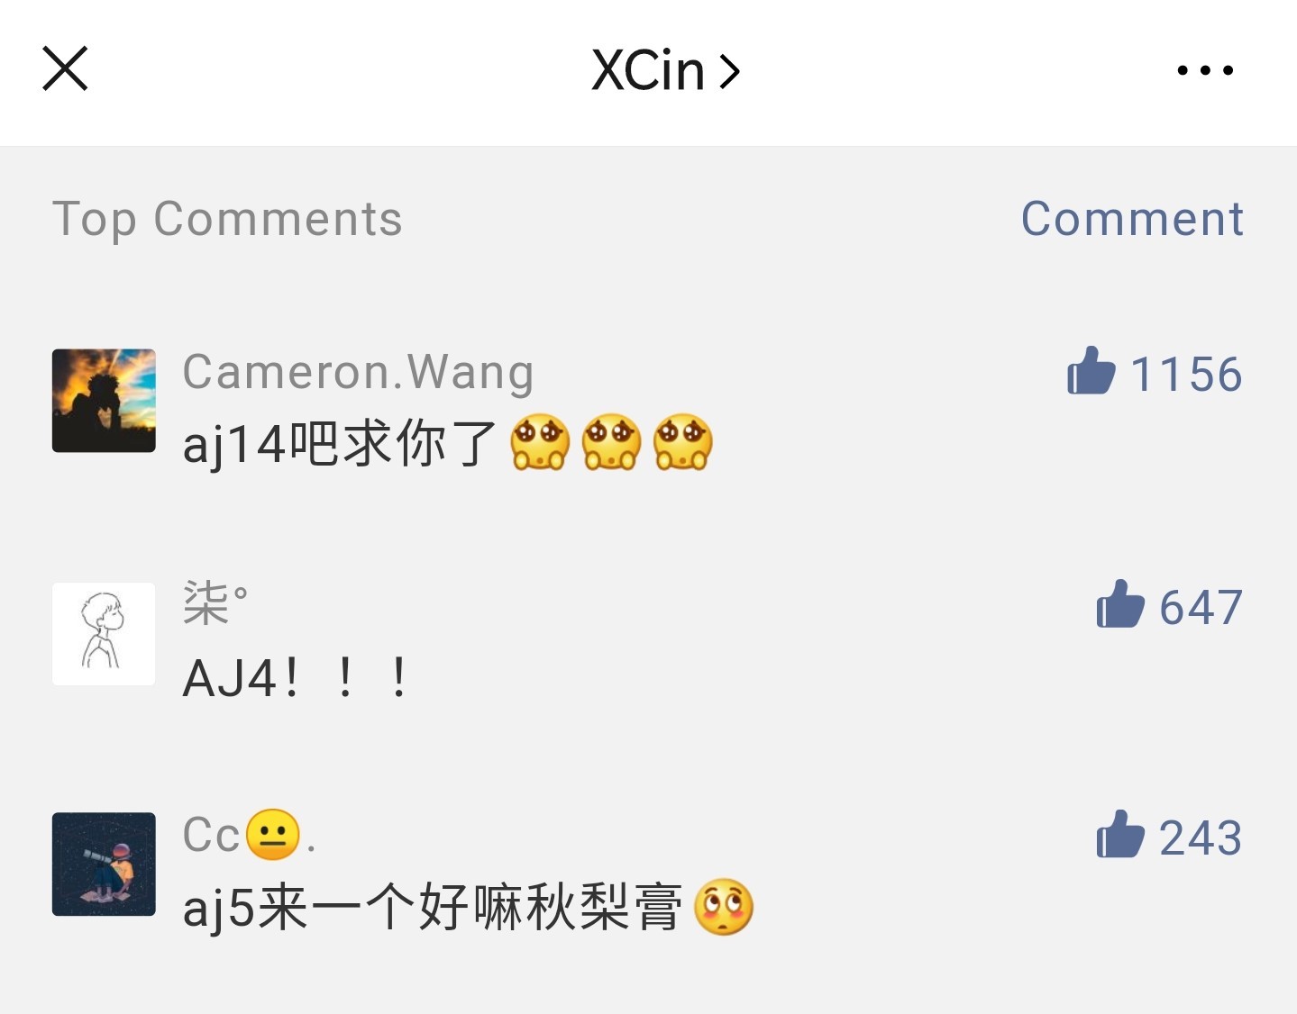Like the AJ4 comment thumbs-up
This screenshot has height=1014, width=1297.
pos(1119,604)
